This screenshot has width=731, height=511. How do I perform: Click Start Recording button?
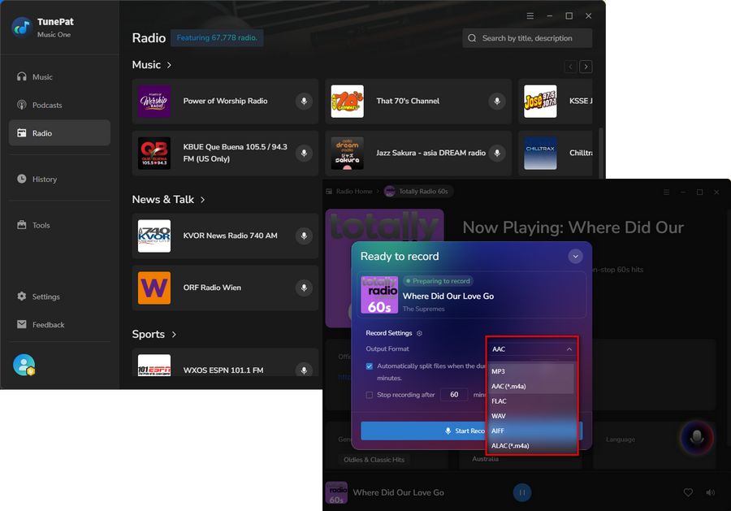click(x=471, y=431)
